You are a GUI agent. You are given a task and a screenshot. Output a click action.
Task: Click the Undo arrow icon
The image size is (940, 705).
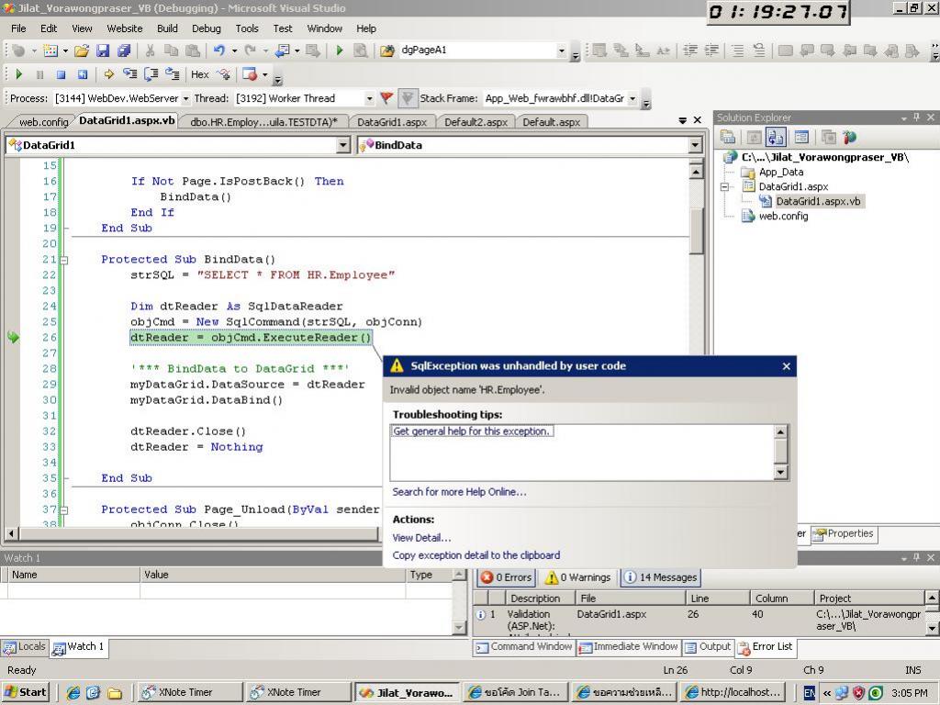[219, 51]
